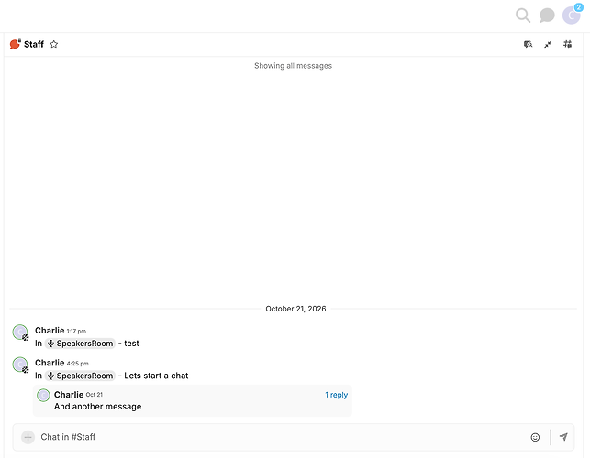Click the Staff channel title
Viewport: 590px width, 458px height.
coord(34,44)
